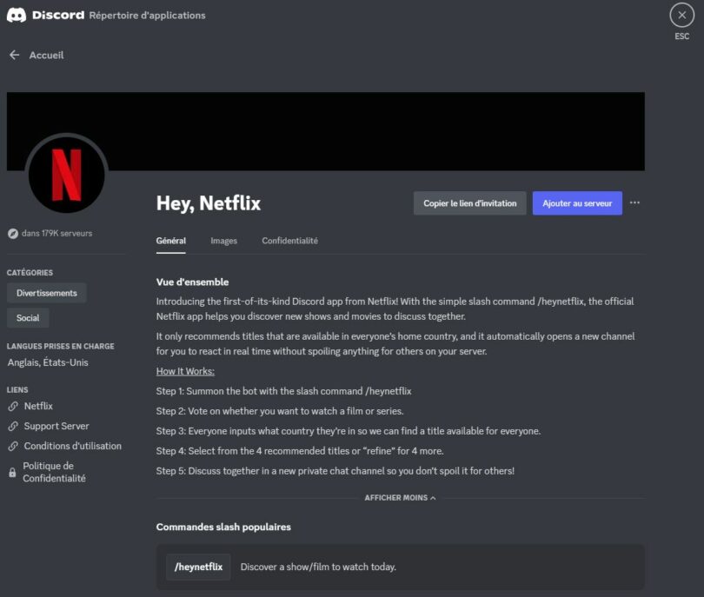Click the compass icon beside 179K serveurs

[x=12, y=234]
